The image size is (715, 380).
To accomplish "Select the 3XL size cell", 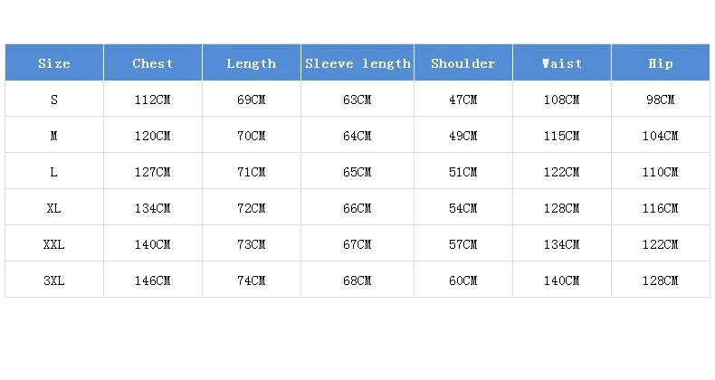I will click(x=54, y=280).
